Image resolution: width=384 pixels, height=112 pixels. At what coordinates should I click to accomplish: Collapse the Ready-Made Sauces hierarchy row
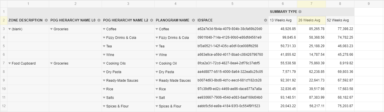pos(104,81)
